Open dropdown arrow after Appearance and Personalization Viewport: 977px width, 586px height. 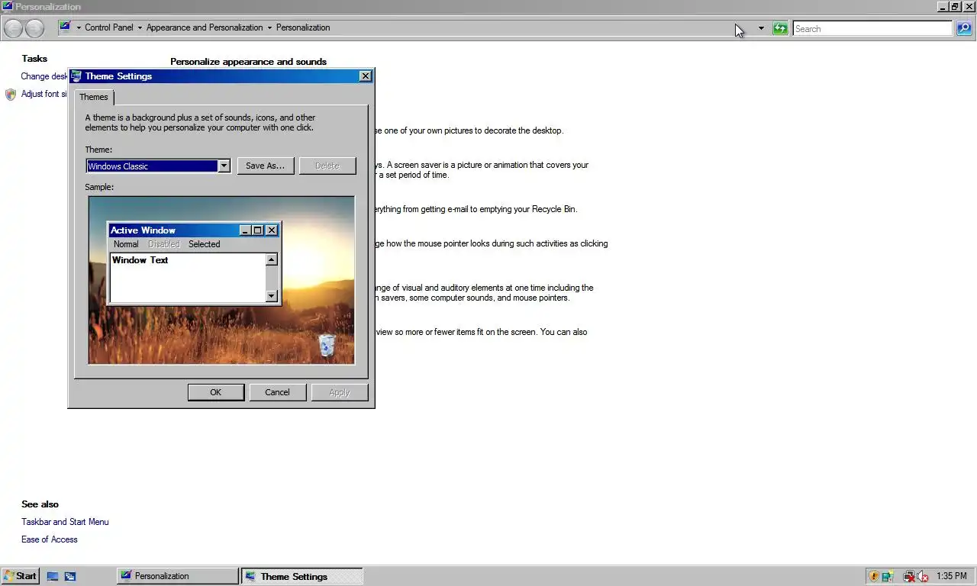(x=269, y=28)
